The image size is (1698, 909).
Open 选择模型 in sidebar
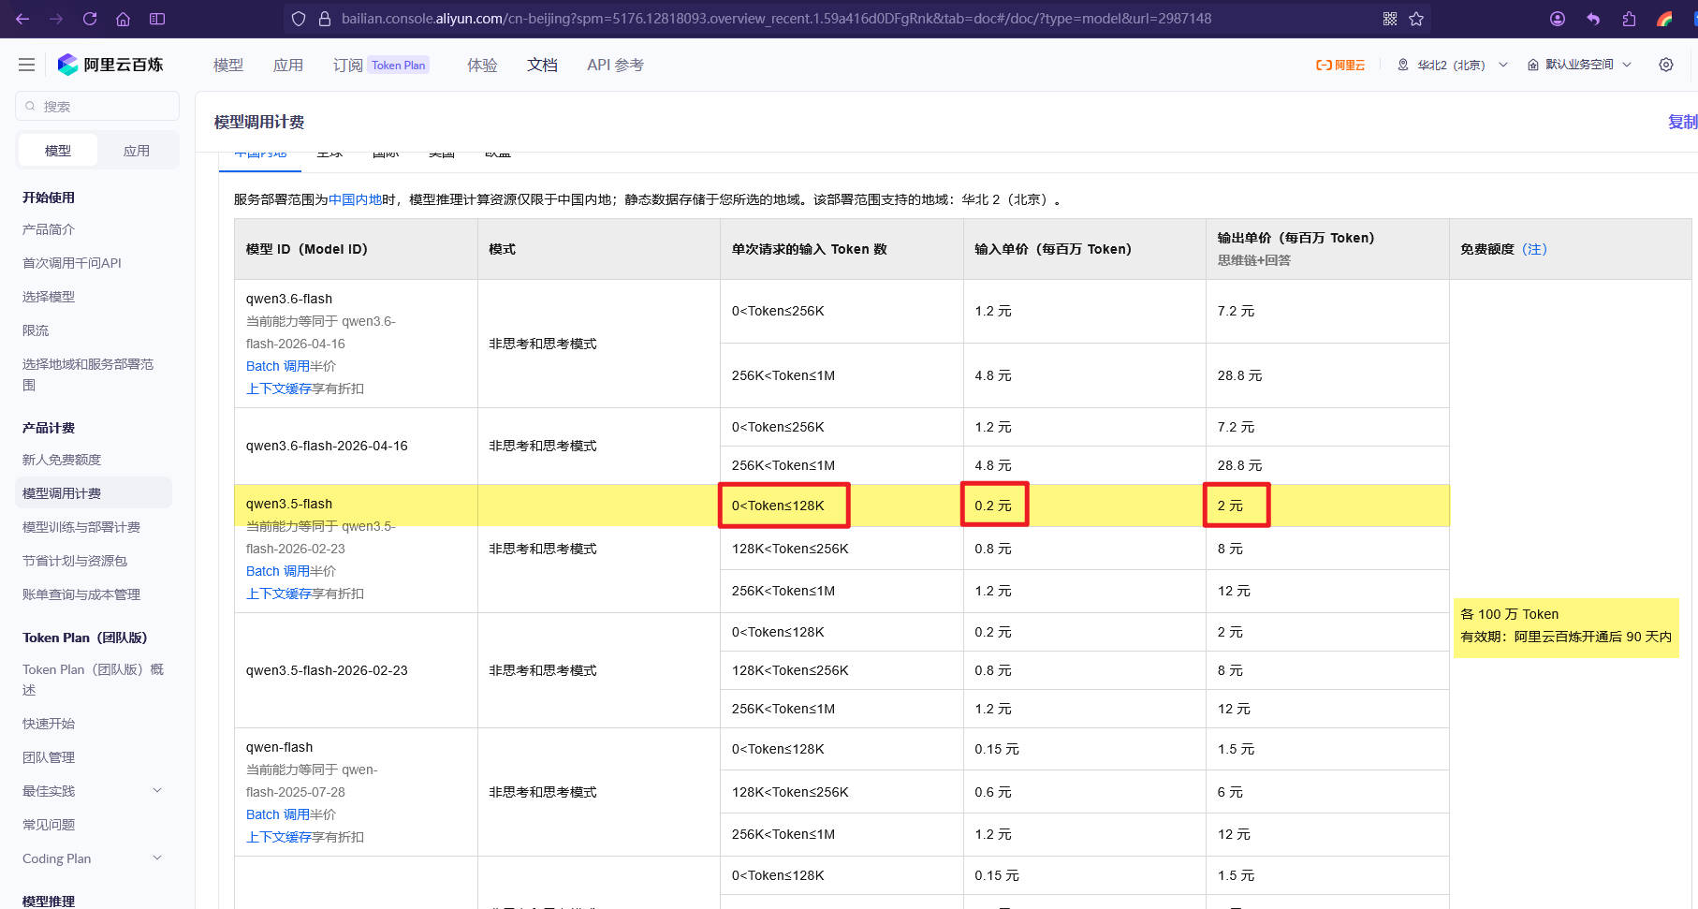[x=49, y=297]
